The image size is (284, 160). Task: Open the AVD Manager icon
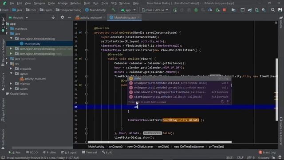[256, 10]
